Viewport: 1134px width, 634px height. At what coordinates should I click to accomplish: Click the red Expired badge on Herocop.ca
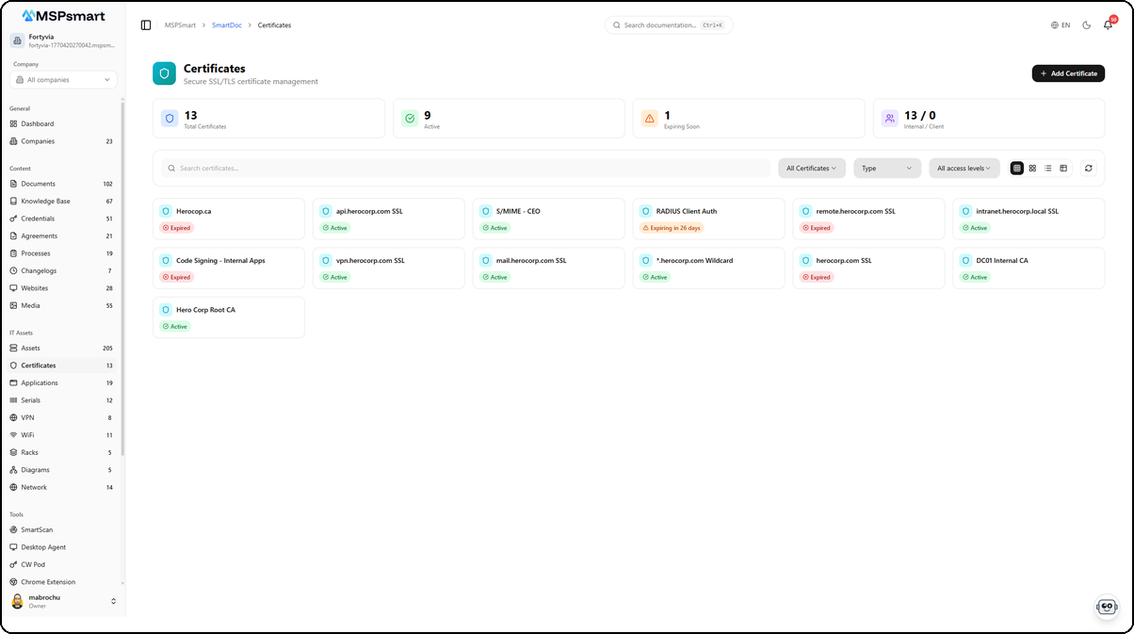[177, 227]
